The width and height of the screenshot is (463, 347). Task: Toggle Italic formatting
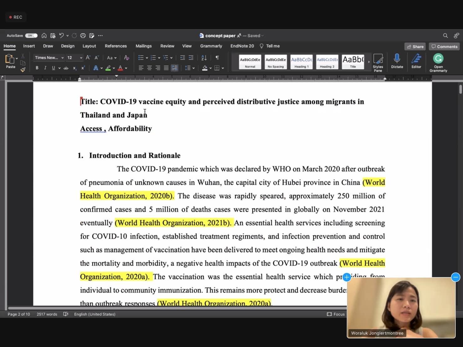(x=45, y=68)
